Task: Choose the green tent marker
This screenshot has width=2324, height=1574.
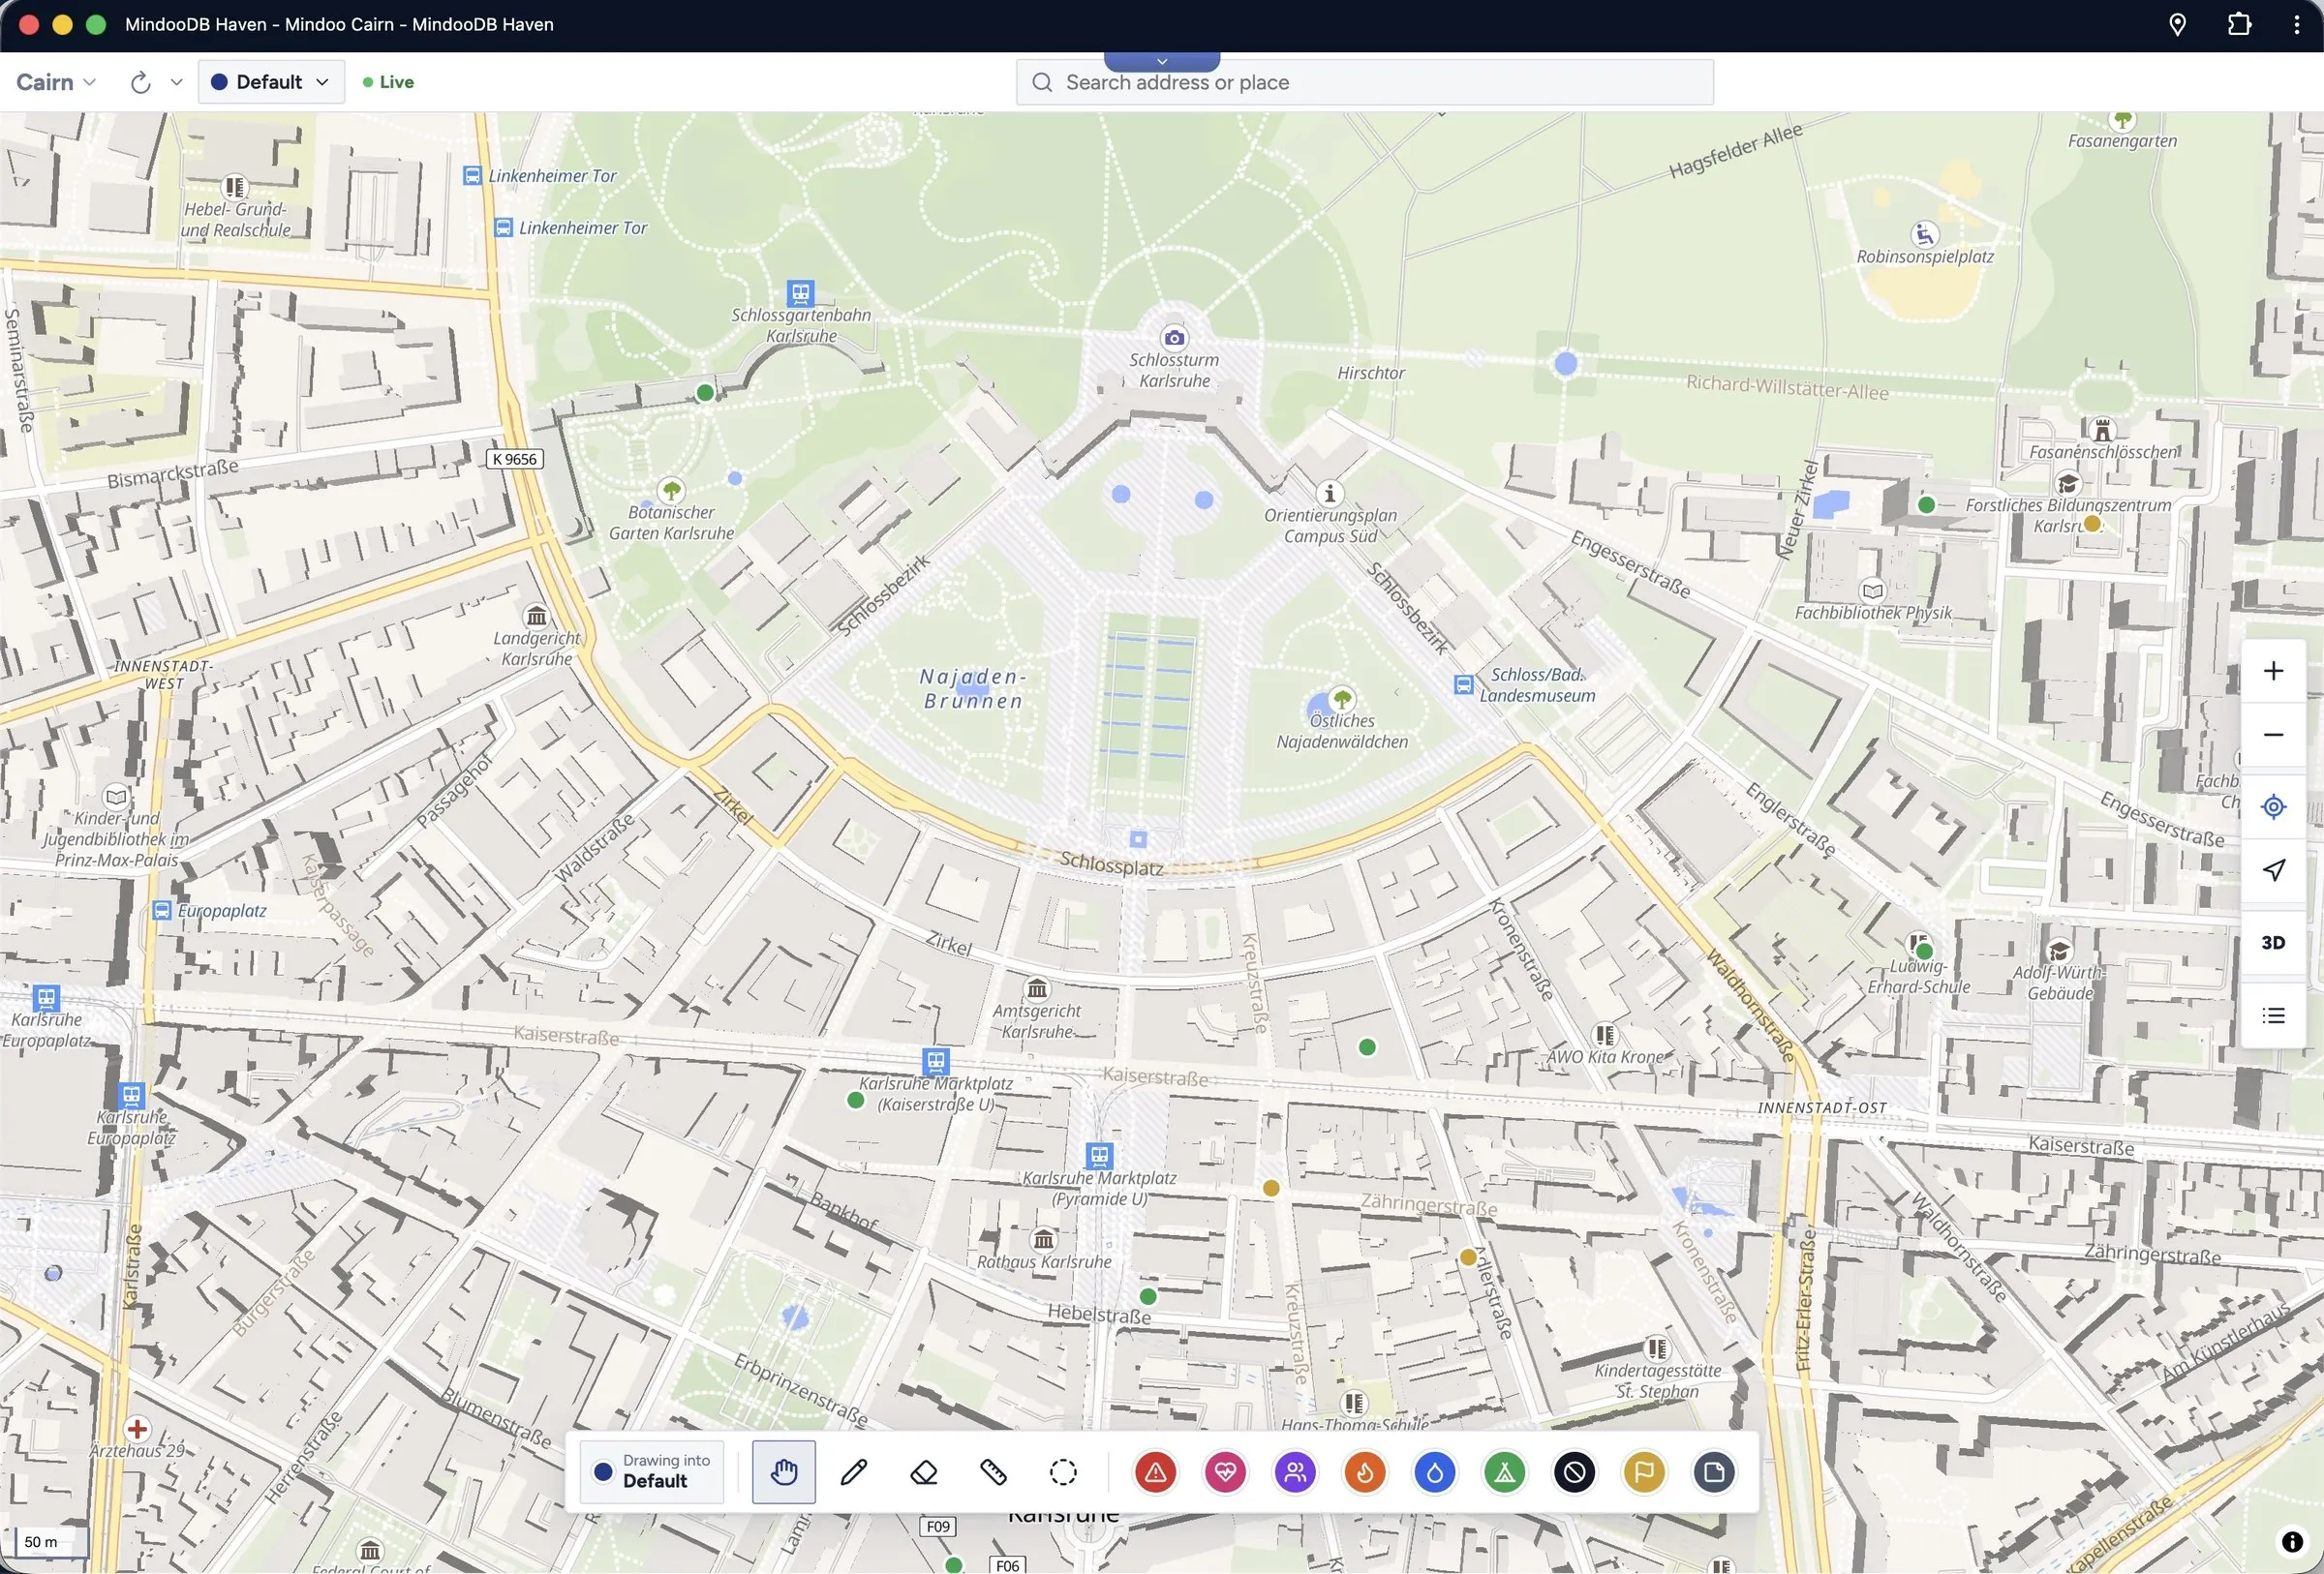Action: click(x=1505, y=1471)
